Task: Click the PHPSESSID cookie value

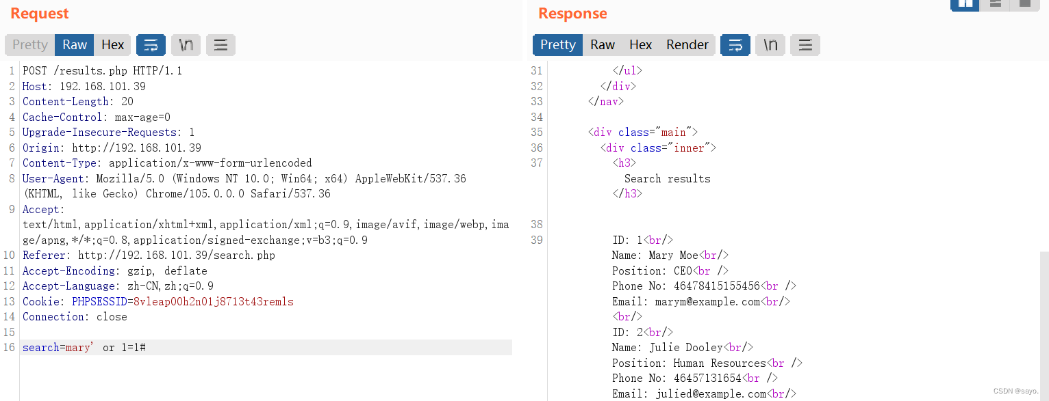Action: (x=213, y=302)
